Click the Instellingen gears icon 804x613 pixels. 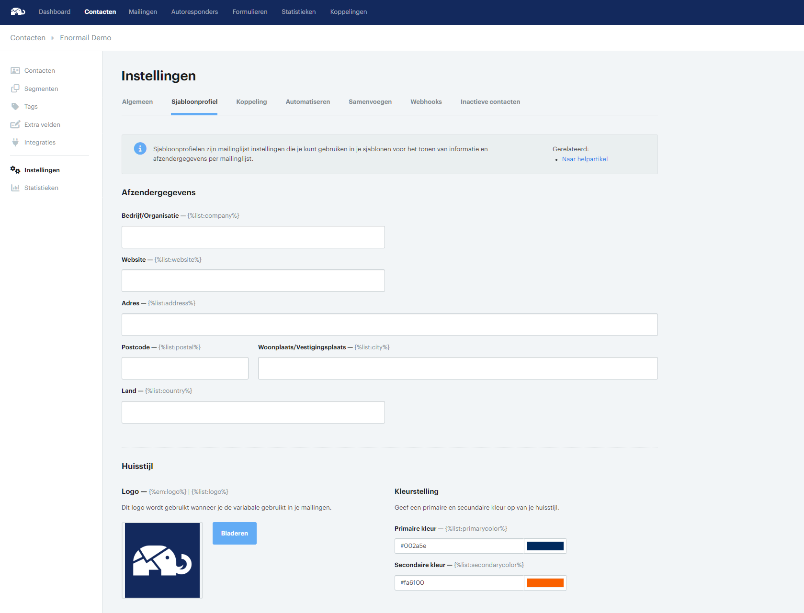click(x=15, y=170)
